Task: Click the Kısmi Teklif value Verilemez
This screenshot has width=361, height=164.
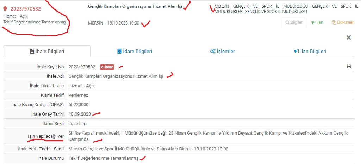Action: click(x=78, y=95)
